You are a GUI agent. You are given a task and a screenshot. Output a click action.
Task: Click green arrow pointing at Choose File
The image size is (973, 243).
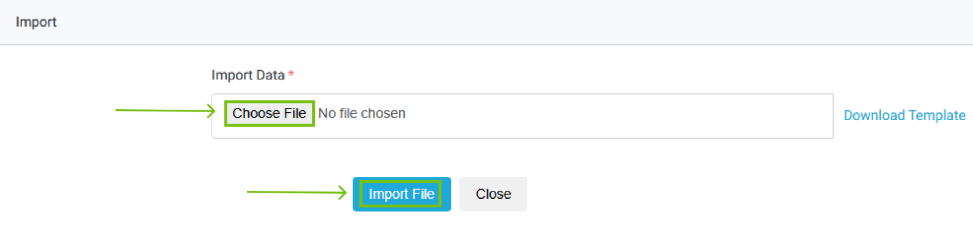pos(164,110)
